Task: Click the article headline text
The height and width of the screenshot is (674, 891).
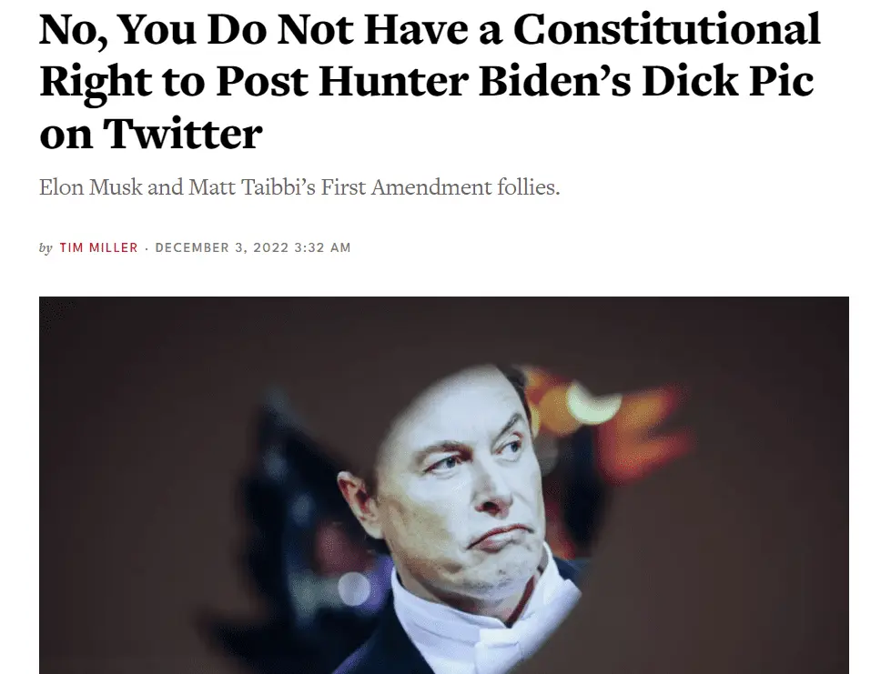Action: click(430, 81)
